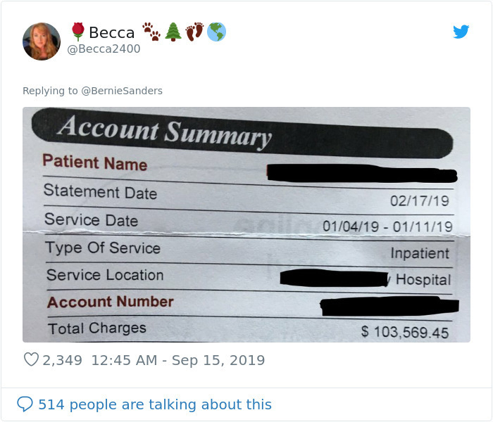The width and height of the screenshot is (493, 422).
Task: Click the footprints emoji
Action: [x=194, y=32]
